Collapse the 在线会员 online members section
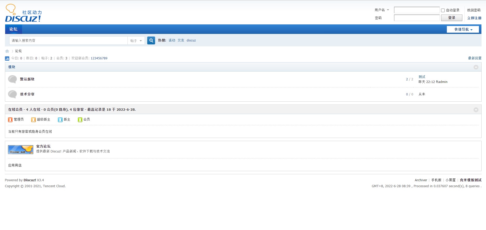This screenshot has height=230, width=486. (476, 110)
